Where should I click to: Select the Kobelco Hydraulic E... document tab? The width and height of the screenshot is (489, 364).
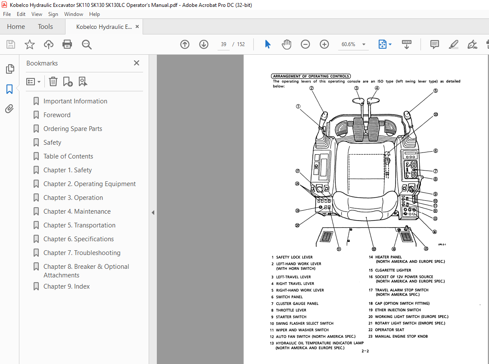click(x=104, y=27)
